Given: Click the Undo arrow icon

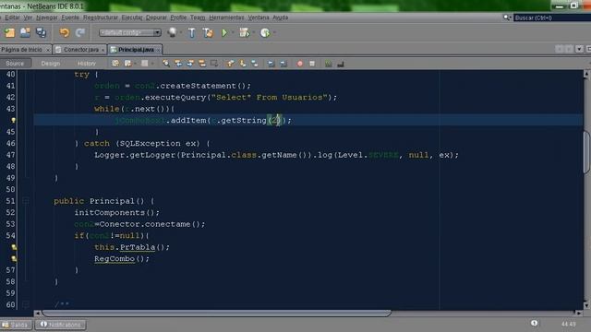Looking at the screenshot, I should [x=64, y=33].
